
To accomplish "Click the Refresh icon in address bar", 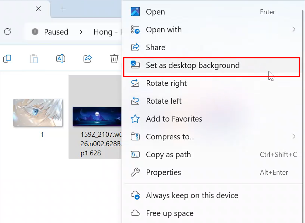I will pyautogui.click(x=7, y=32).
